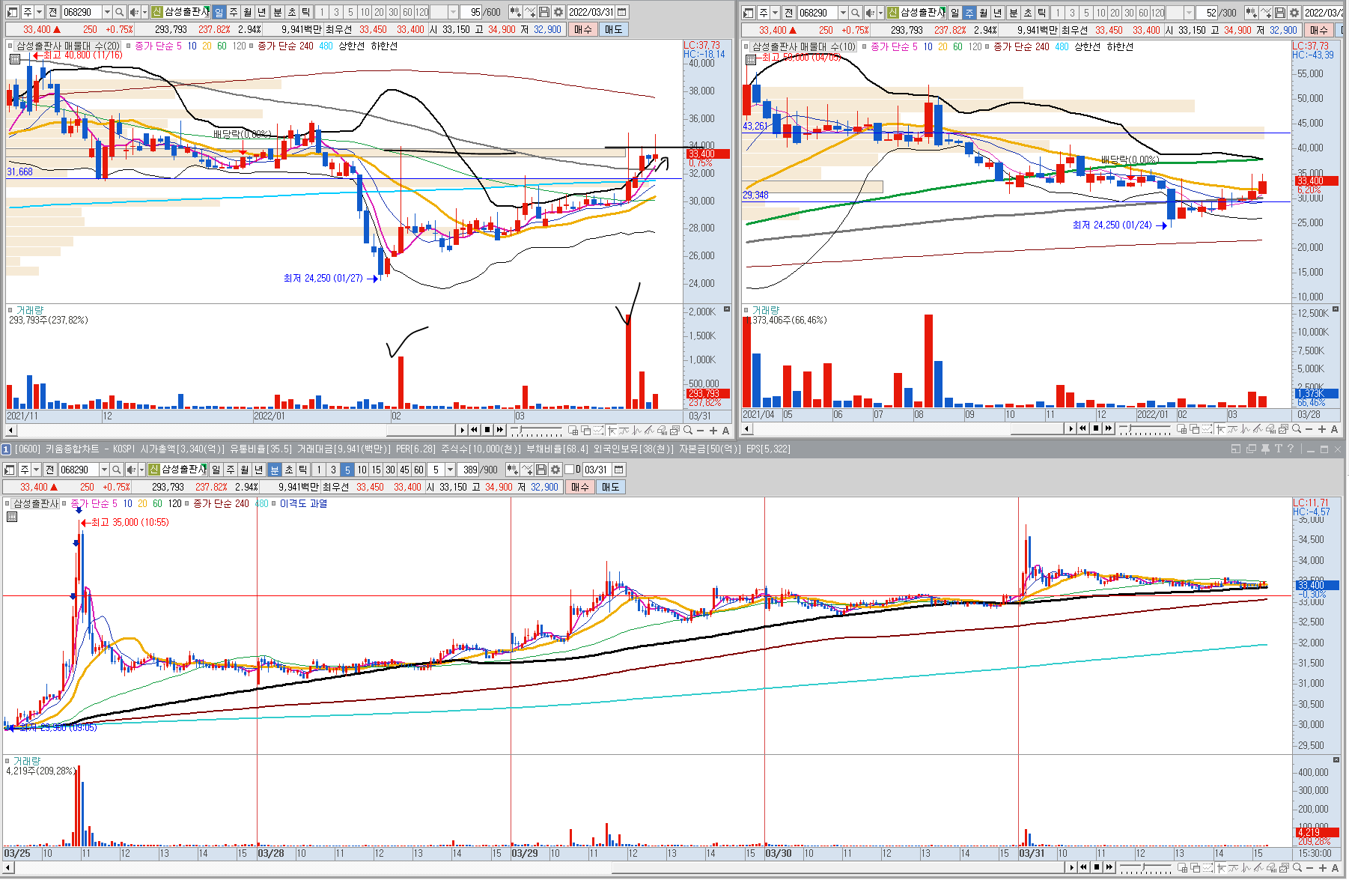Screen dimensions: 1349x880
Task: Select daily (일) period in top-left chart
Action: click(x=219, y=12)
